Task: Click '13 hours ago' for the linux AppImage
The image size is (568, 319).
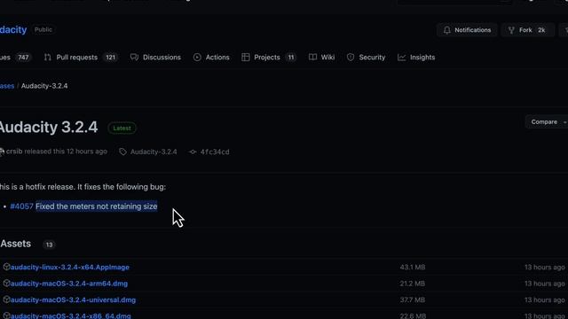Action: click(x=545, y=268)
